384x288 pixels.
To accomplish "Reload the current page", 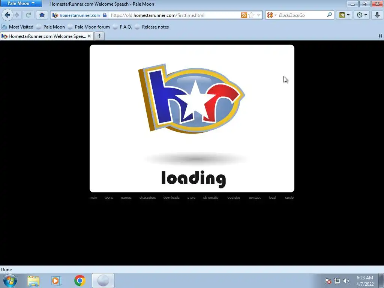I will pyautogui.click(x=28, y=15).
